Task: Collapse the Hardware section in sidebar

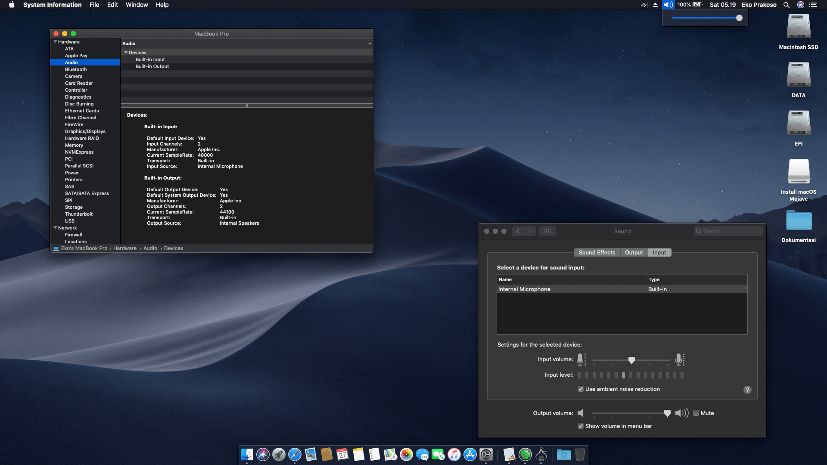Action: [x=55, y=42]
